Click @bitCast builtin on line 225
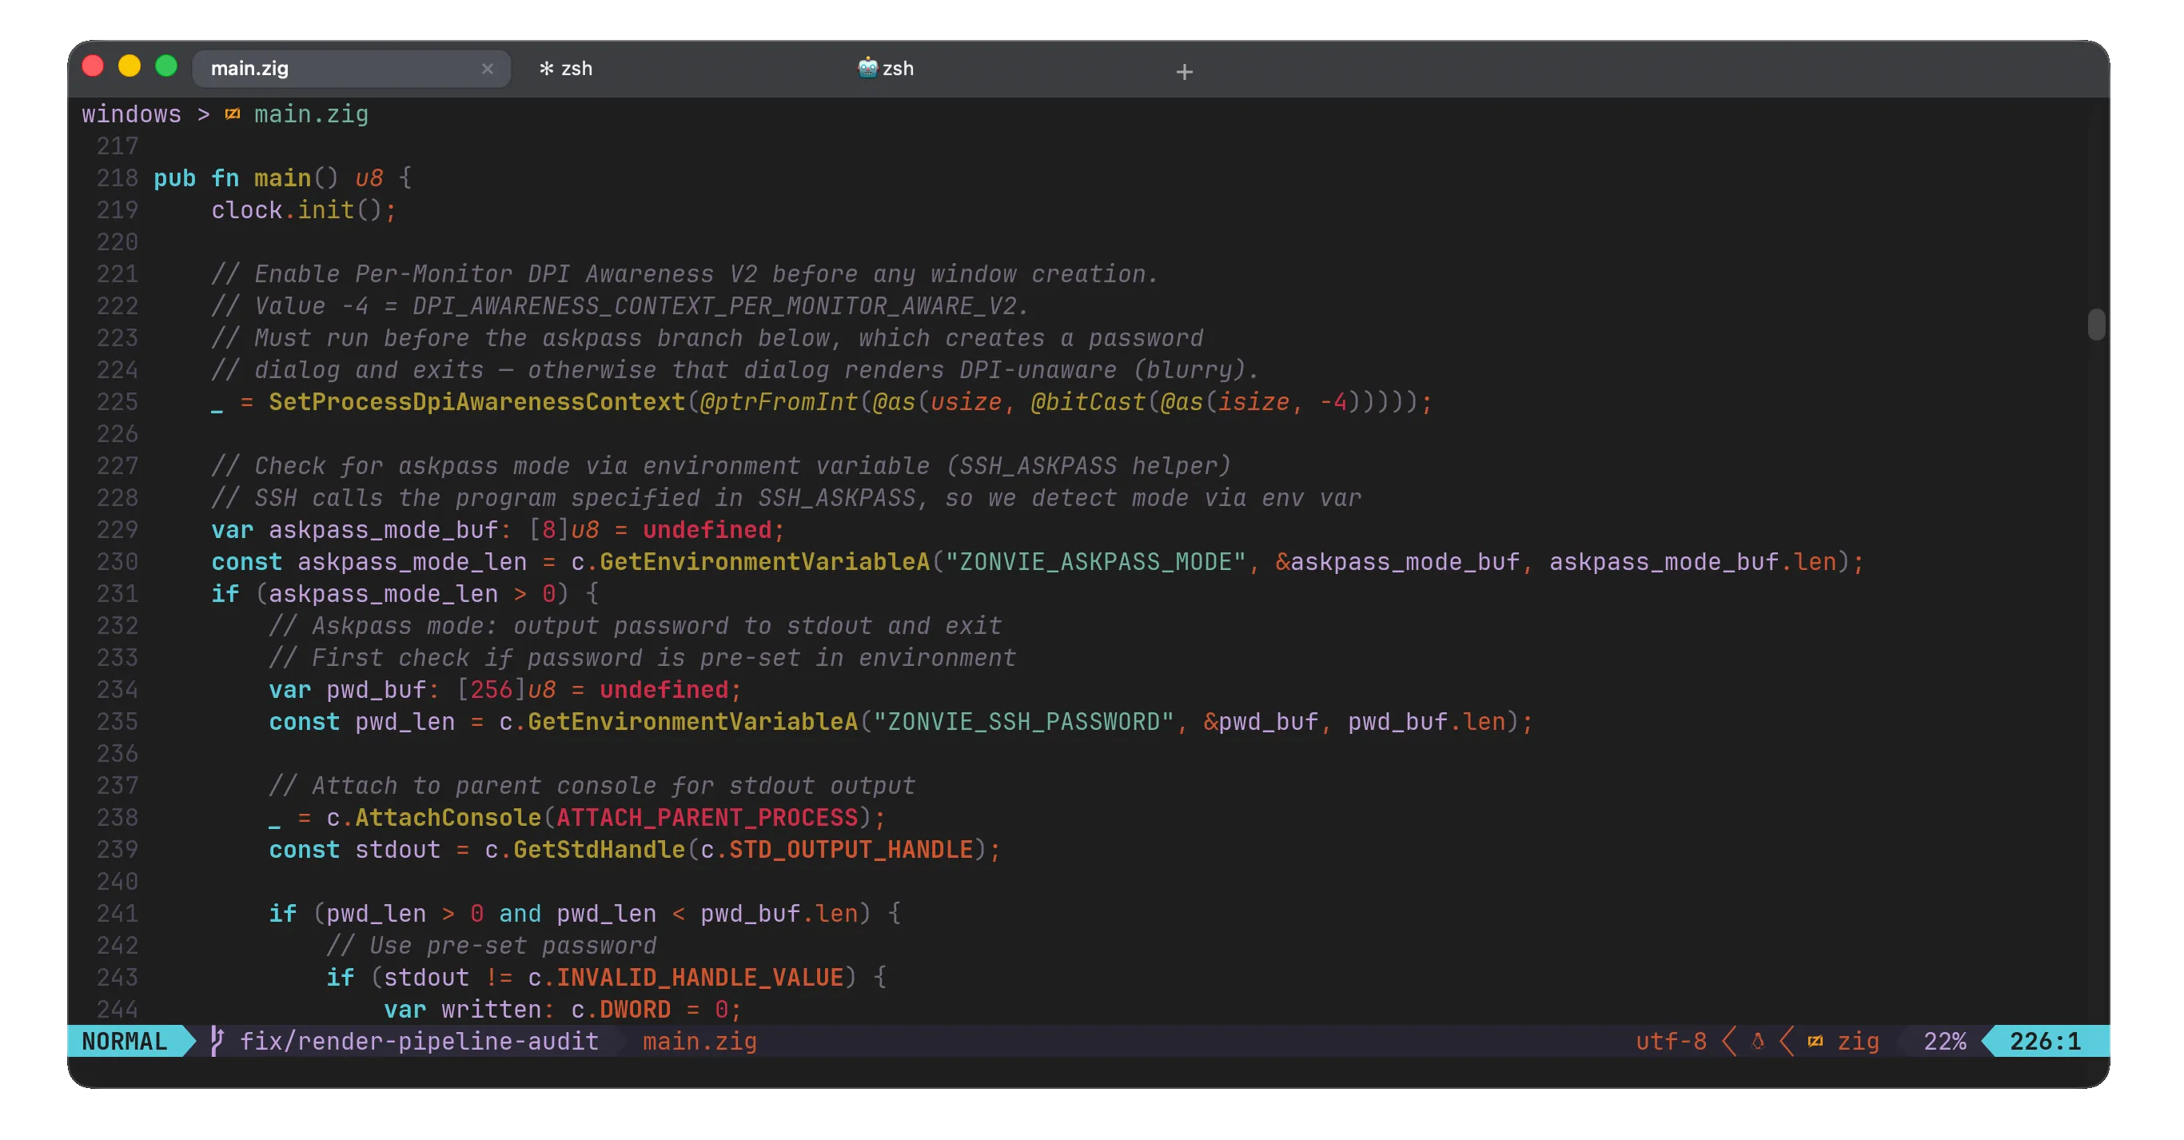 1088,402
